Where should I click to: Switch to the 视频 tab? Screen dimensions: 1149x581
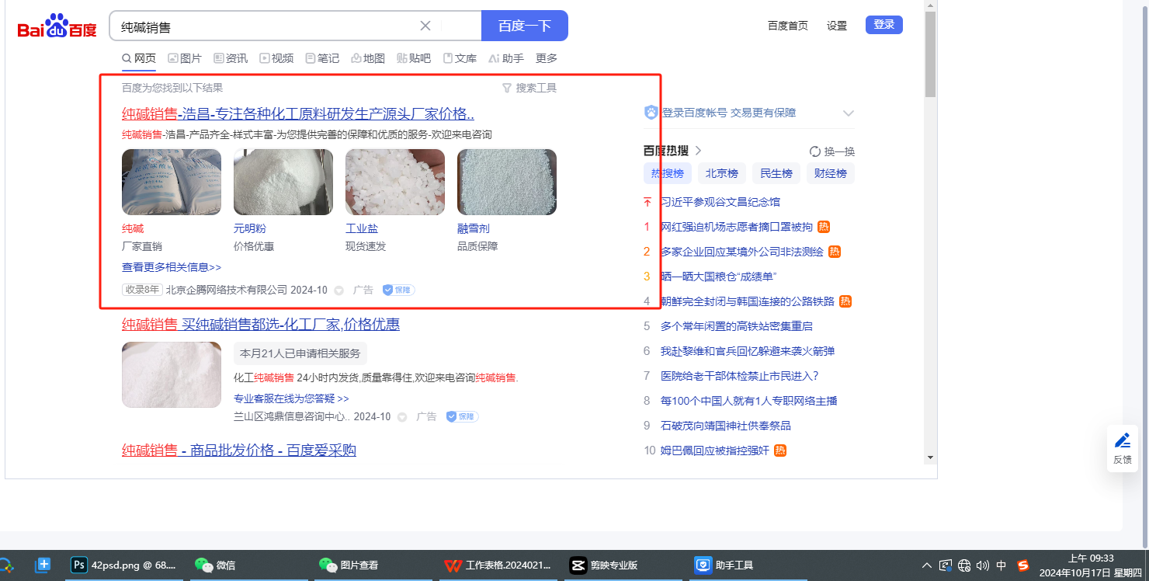point(276,58)
